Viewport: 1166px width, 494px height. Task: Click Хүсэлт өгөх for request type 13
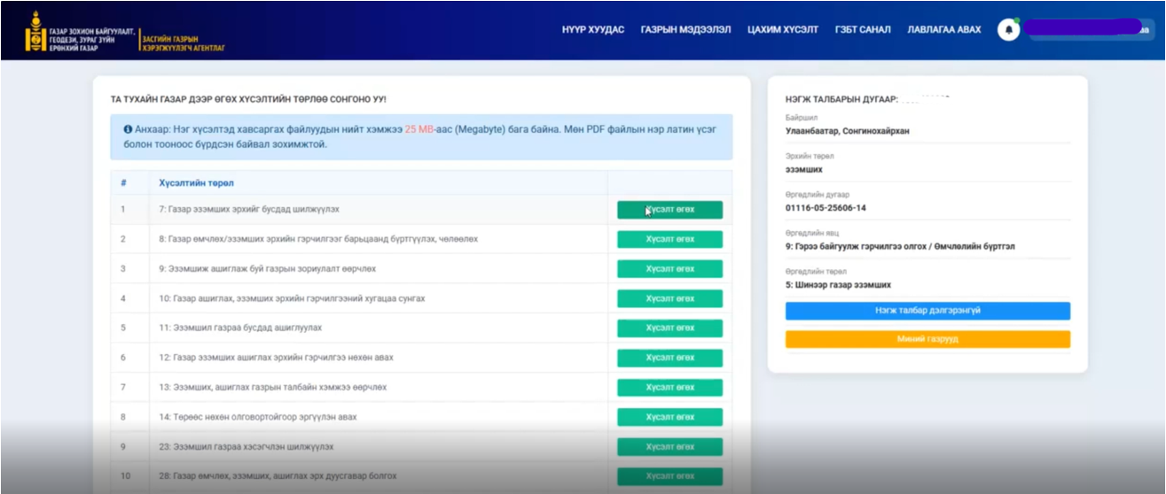coord(669,388)
